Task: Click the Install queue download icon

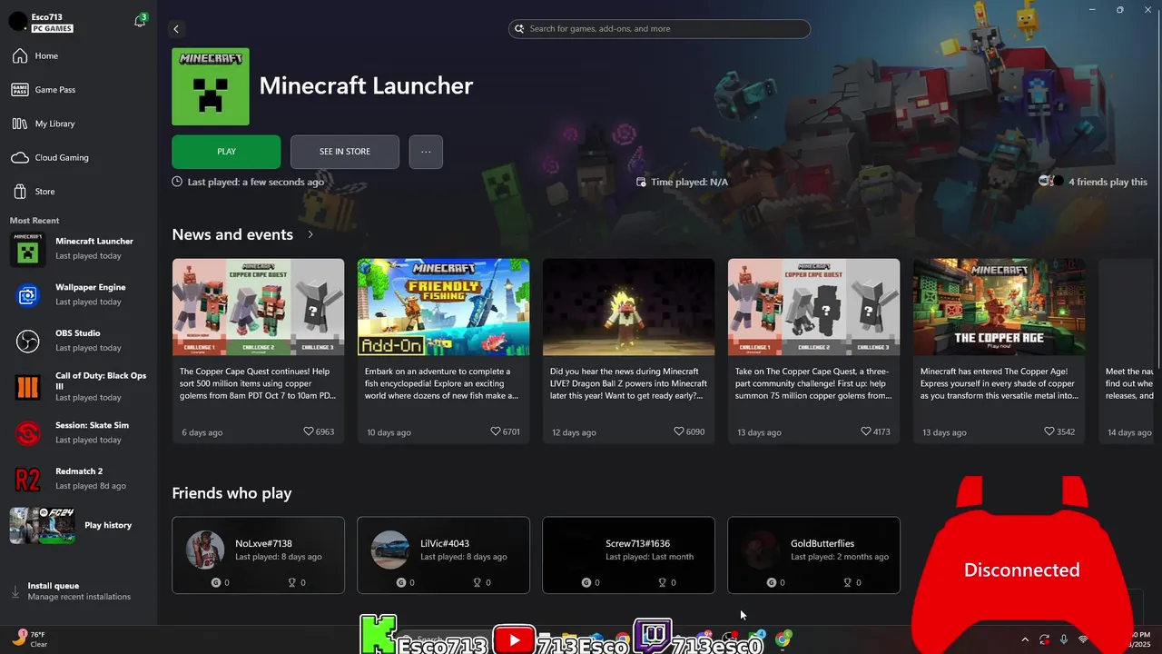Action: pos(15,591)
